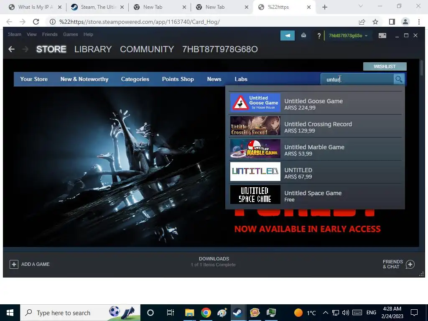The height and width of the screenshot is (321, 428).
Task: Open the taskbar clock and date
Action: [392, 313]
